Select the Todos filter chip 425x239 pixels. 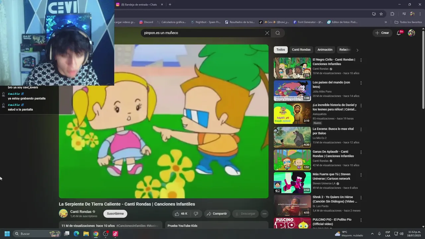[x=281, y=50]
